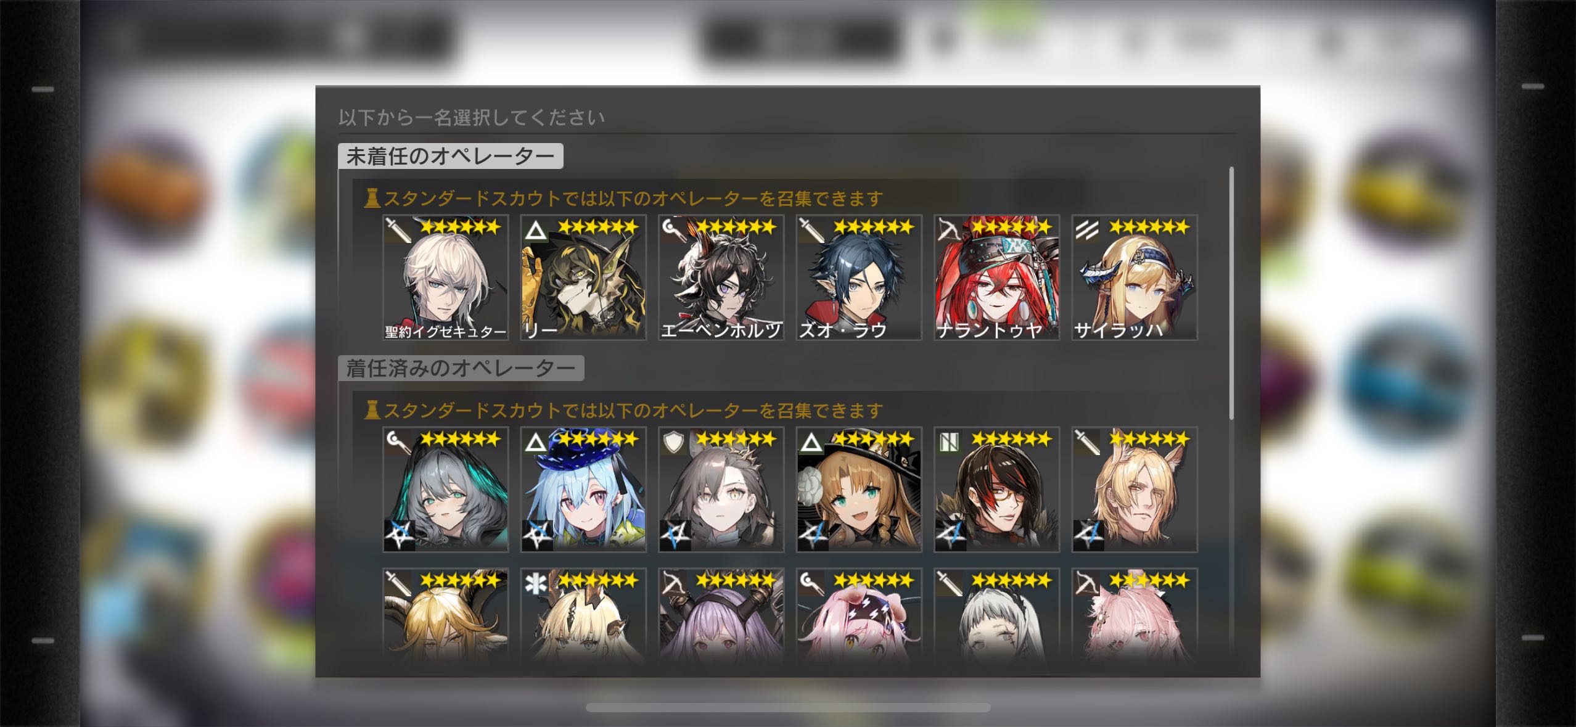Choose the red-streaked operator with glasses
1576x727 pixels.
pyautogui.click(x=996, y=490)
